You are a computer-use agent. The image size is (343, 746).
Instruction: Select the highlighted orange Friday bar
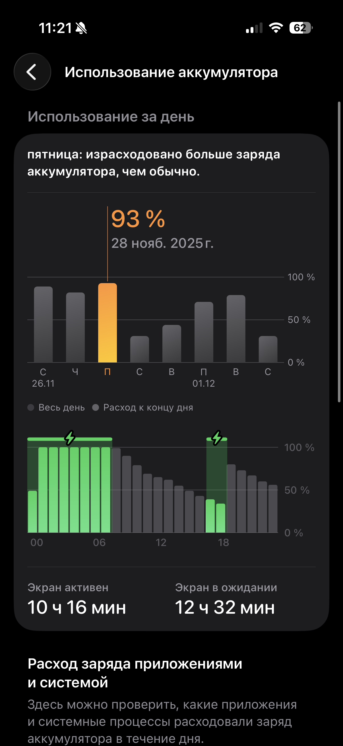pos(108,323)
